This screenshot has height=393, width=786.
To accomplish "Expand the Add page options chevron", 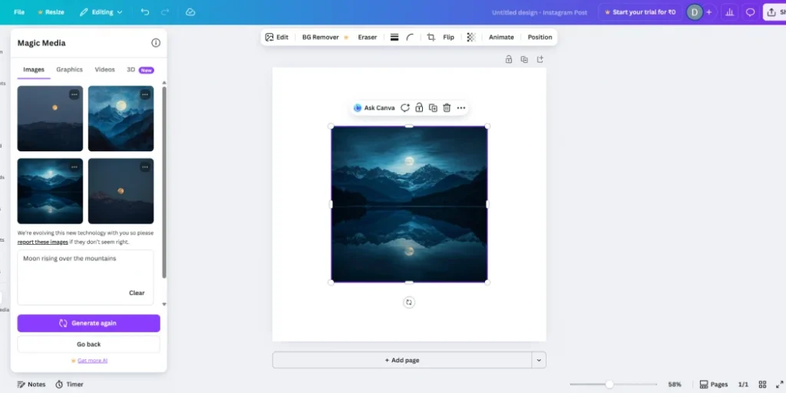I will point(539,360).
